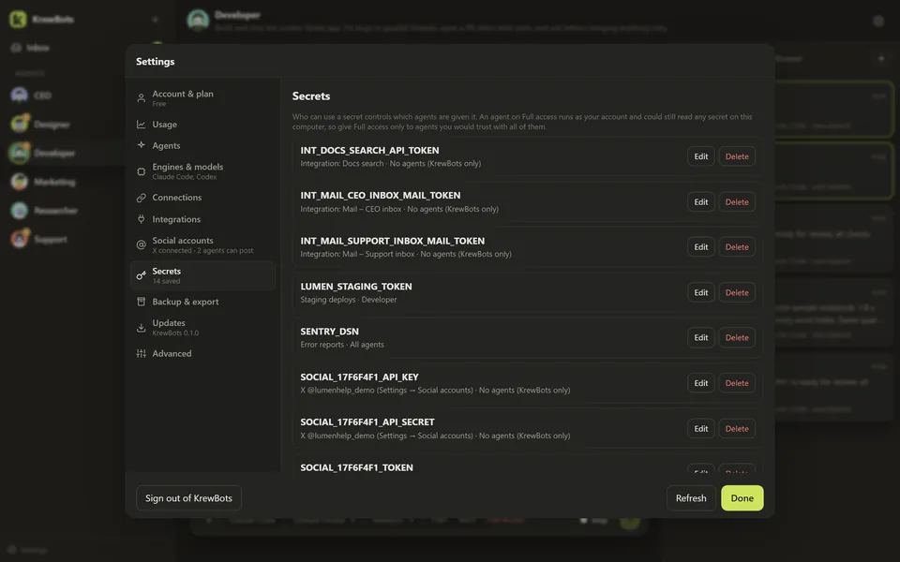Edit the INT_MAIL_CEO_INBOX_MAIL_TOKEN secret
This screenshot has height=562, width=900.
(701, 202)
